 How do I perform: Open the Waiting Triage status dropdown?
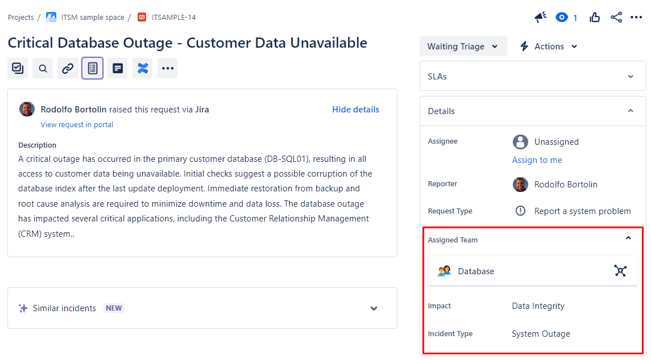pos(463,47)
